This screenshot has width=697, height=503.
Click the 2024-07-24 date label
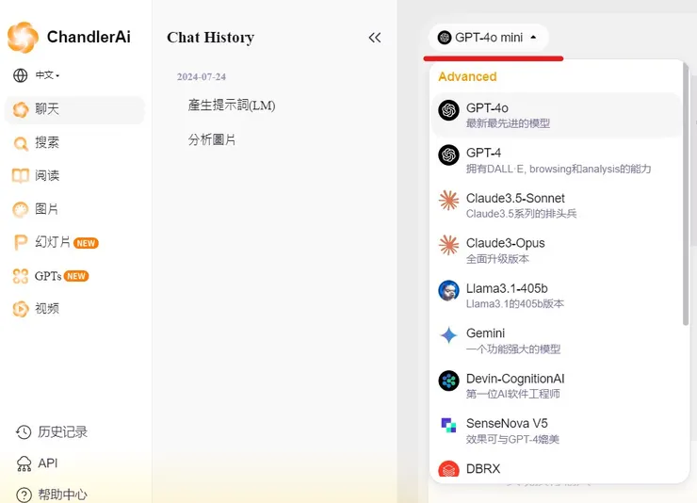202,77
